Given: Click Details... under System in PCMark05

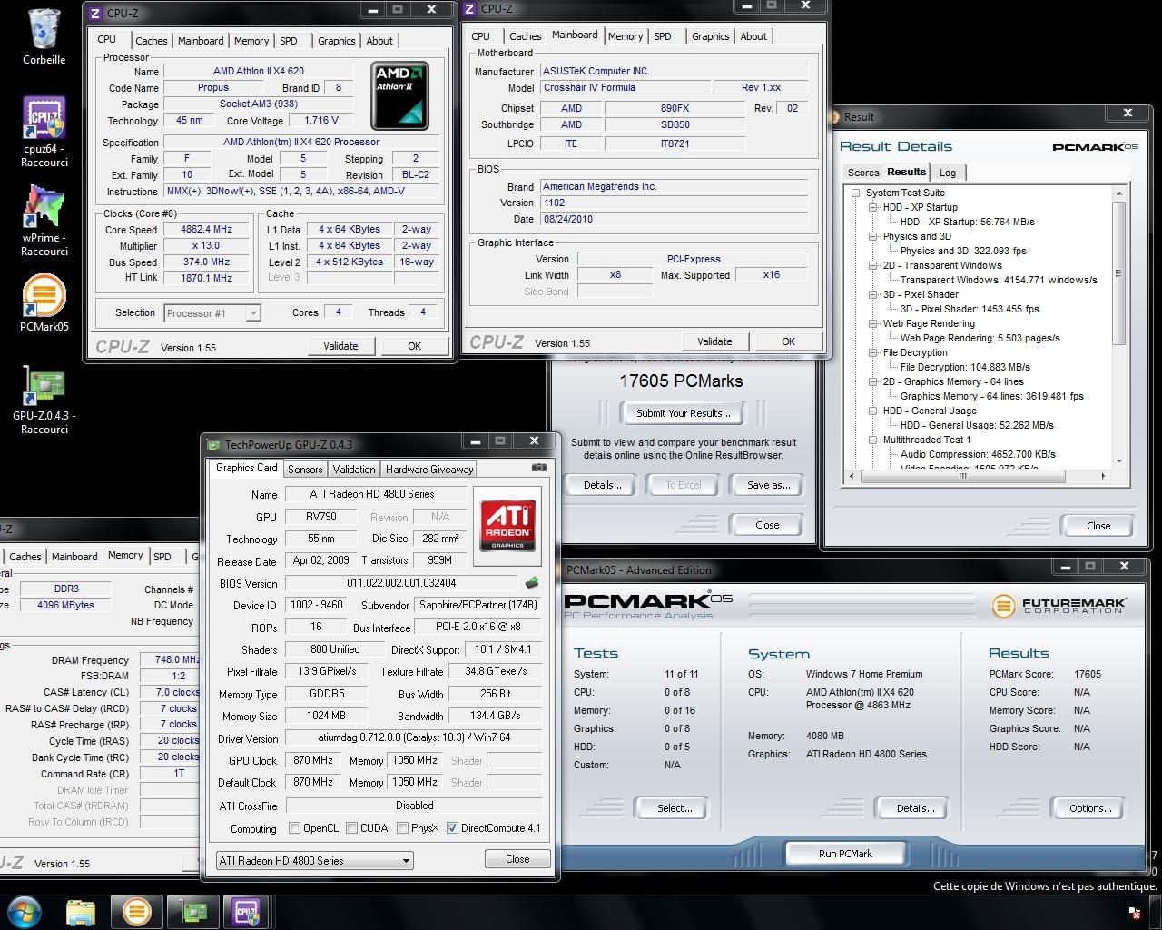Looking at the screenshot, I should pyautogui.click(x=915, y=808).
